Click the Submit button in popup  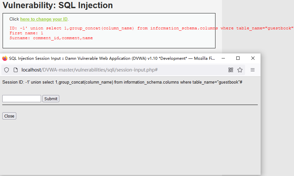click(51, 99)
